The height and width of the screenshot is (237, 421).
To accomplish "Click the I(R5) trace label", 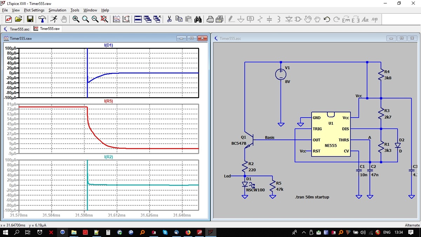I will click(108, 101).
